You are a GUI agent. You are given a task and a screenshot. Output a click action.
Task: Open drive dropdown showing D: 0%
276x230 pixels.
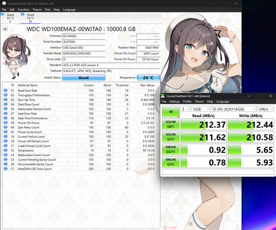(234, 109)
